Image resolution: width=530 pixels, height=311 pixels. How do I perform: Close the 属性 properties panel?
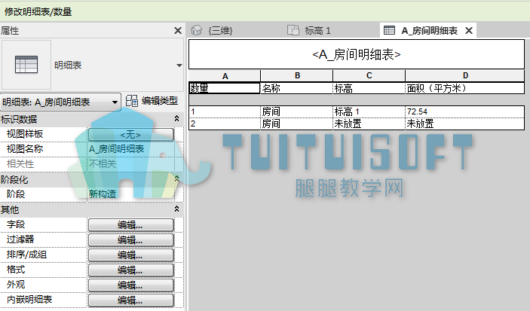click(x=178, y=31)
